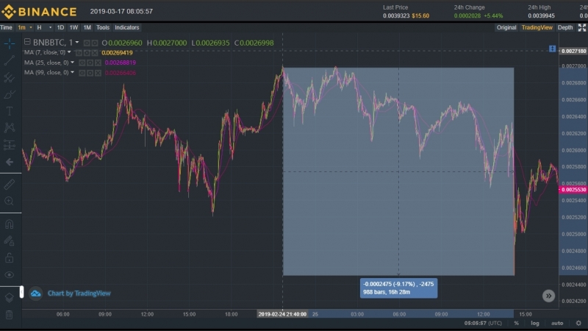Activate the zoom in tool
This screenshot has height=331, width=588.
(x=10, y=201)
